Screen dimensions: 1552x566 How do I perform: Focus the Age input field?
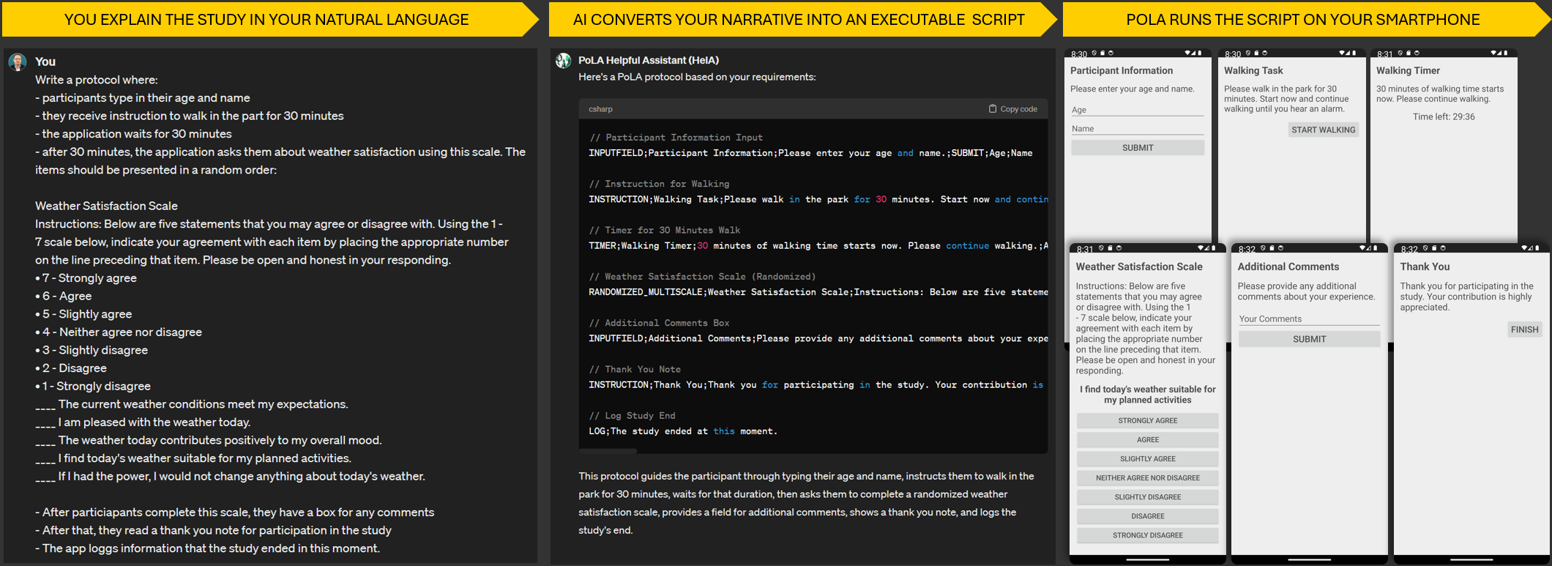tap(1137, 110)
